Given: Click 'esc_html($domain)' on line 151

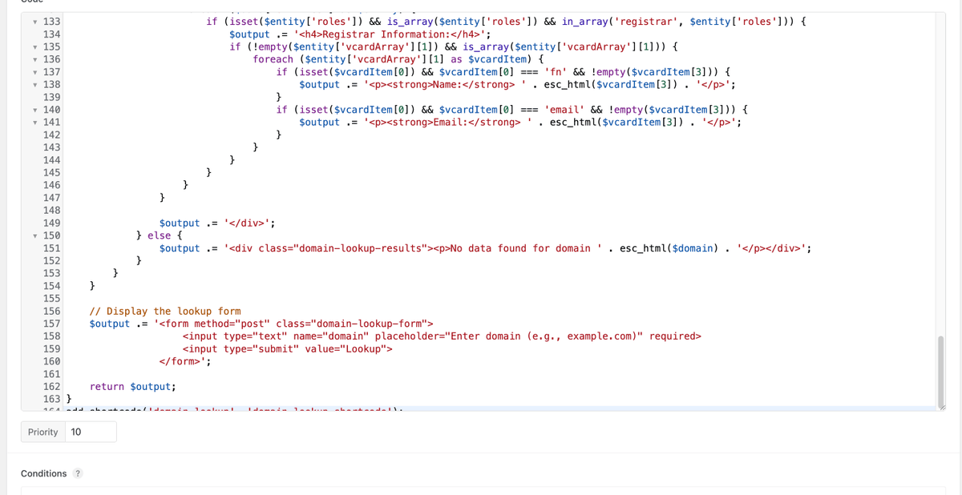Looking at the screenshot, I should point(669,248).
